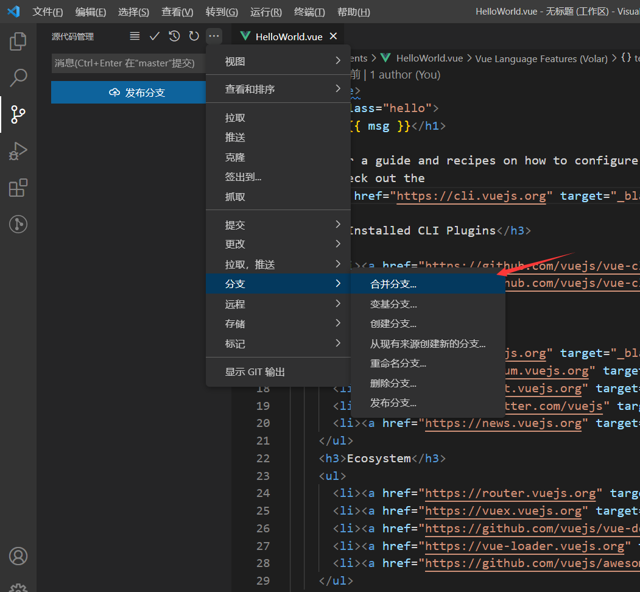
Task: Toggle view as list icon in 源代码管理
Action: pyautogui.click(x=135, y=37)
